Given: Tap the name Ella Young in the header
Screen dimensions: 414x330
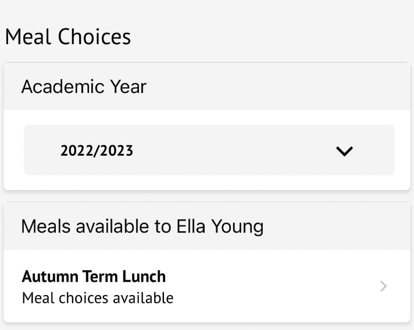Looking at the screenshot, I should 220,226.
